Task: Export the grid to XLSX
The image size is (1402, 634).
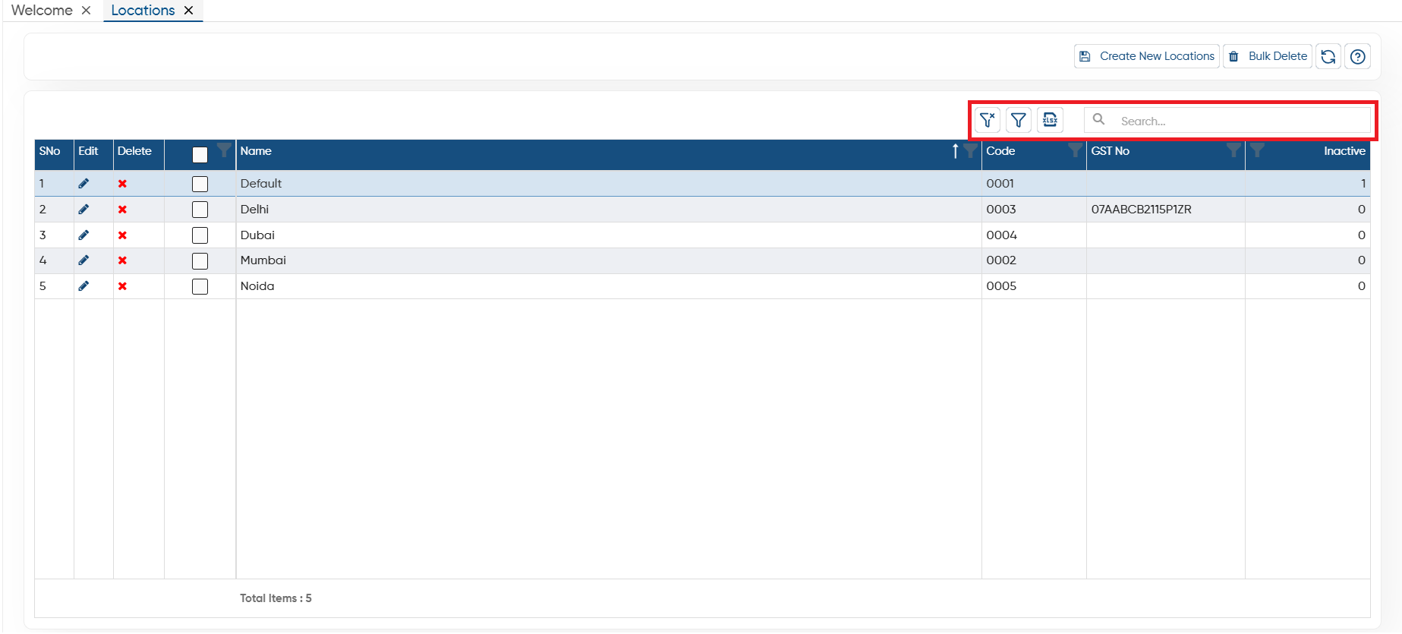Action: (1050, 120)
